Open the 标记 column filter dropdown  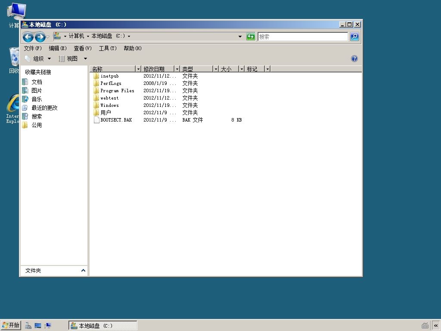tap(267, 69)
